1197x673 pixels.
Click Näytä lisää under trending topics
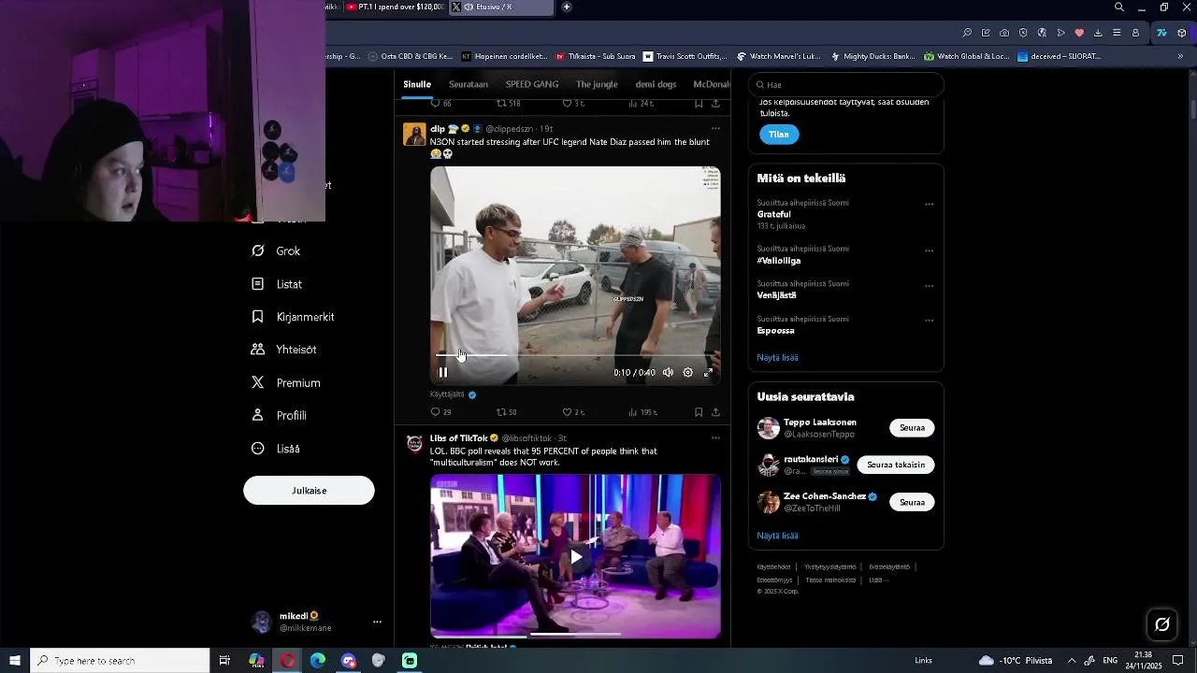coord(777,357)
